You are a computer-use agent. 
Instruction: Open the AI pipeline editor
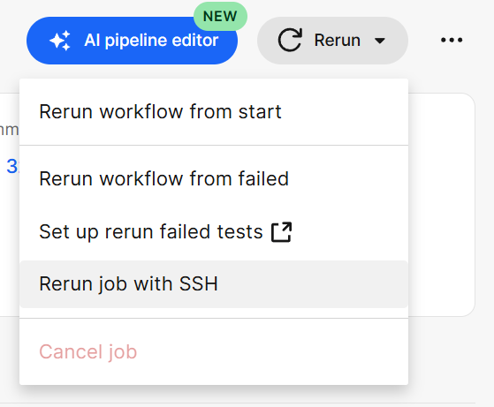(x=132, y=41)
